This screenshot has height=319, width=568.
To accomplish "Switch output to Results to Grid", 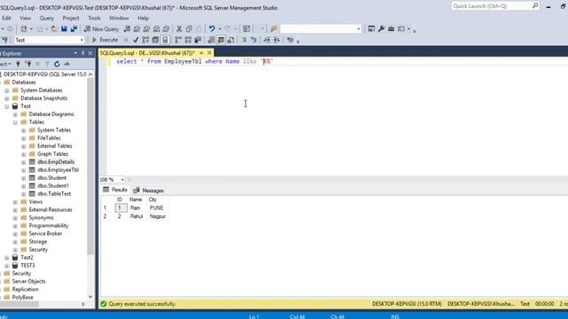I will point(221,40).
